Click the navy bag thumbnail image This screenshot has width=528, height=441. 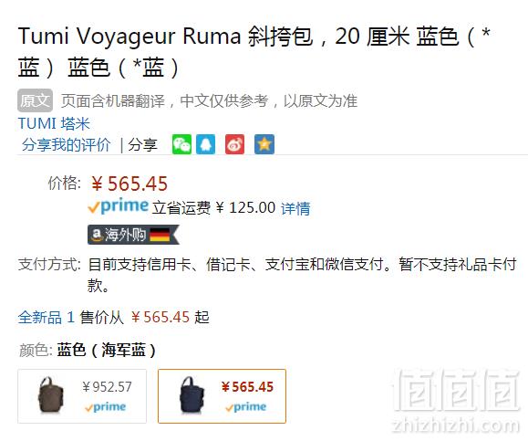pyautogui.click(x=192, y=395)
